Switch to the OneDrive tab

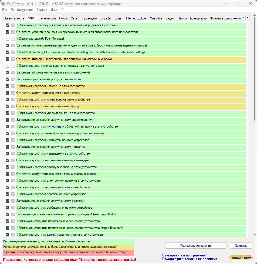click(156, 18)
